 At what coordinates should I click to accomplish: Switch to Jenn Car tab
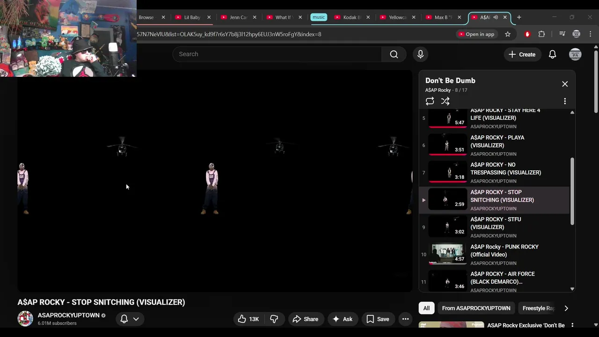pyautogui.click(x=238, y=17)
